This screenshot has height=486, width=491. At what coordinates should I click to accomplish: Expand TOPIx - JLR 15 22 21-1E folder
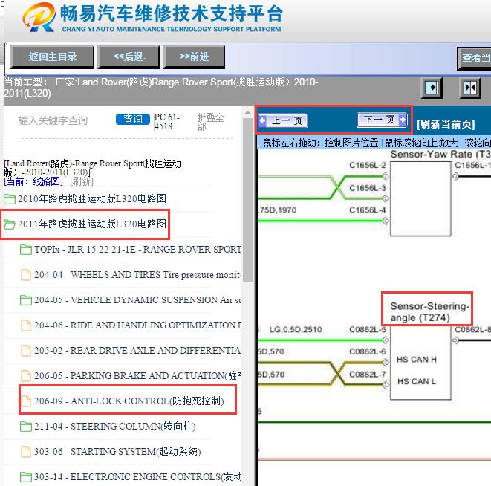(x=137, y=250)
